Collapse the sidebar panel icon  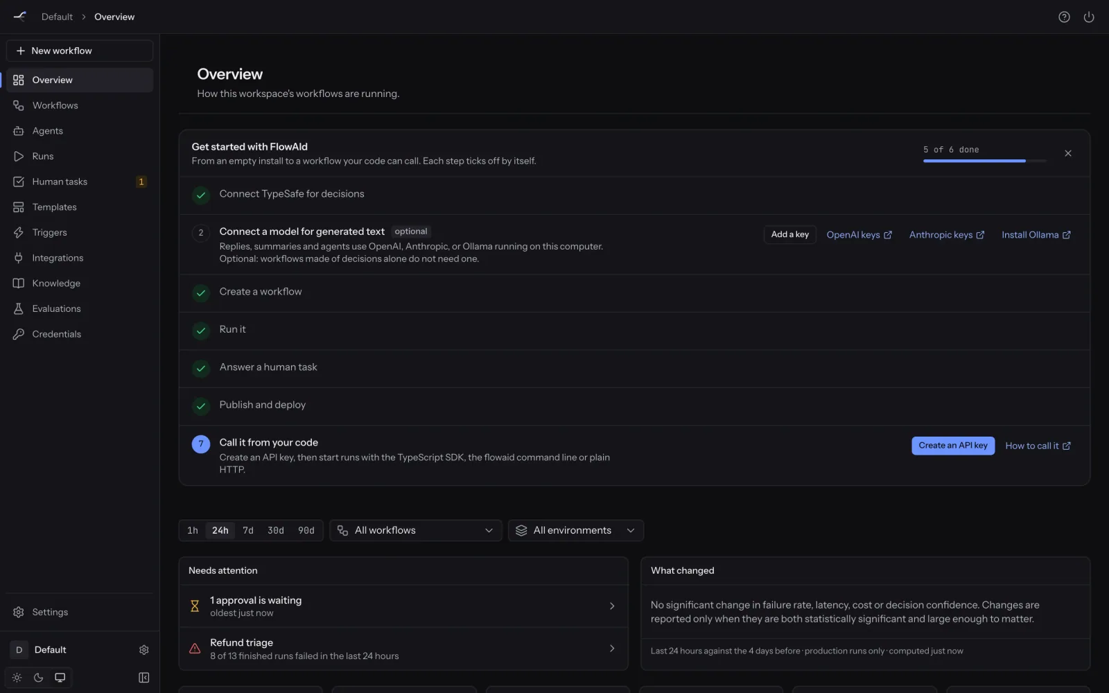pyautogui.click(x=143, y=678)
